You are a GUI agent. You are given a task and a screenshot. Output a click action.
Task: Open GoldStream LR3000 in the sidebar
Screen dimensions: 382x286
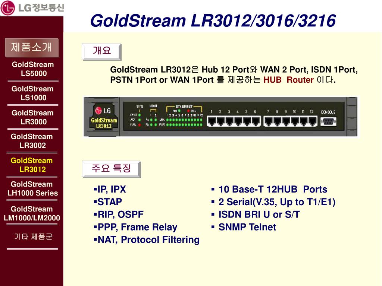pos(33,117)
